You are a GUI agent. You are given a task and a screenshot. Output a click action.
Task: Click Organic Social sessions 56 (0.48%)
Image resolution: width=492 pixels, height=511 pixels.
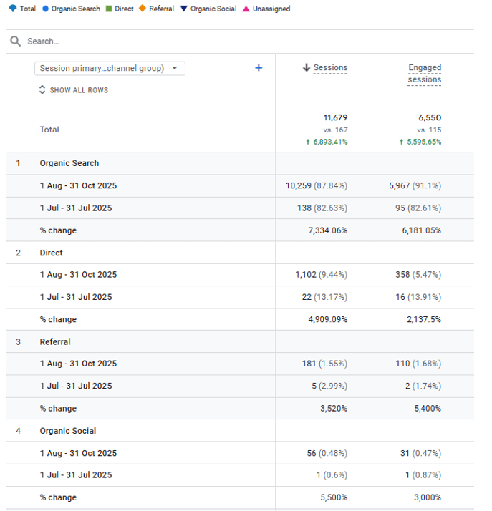(327, 453)
